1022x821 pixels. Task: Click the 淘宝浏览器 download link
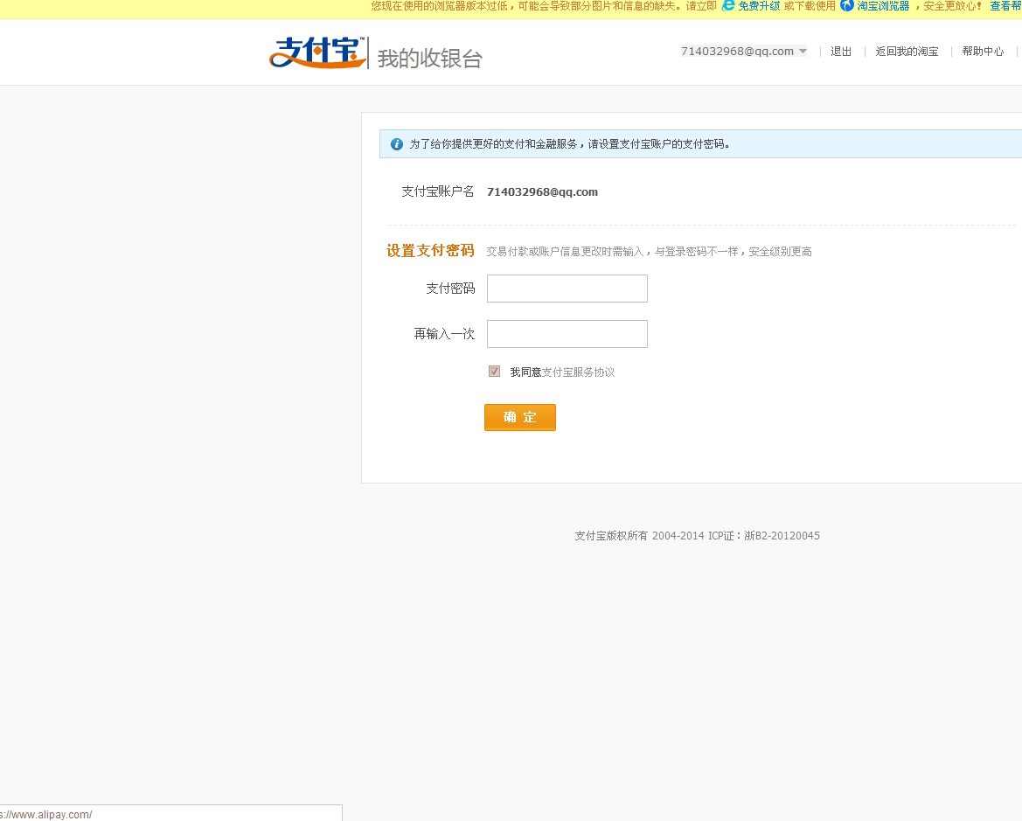(882, 6)
